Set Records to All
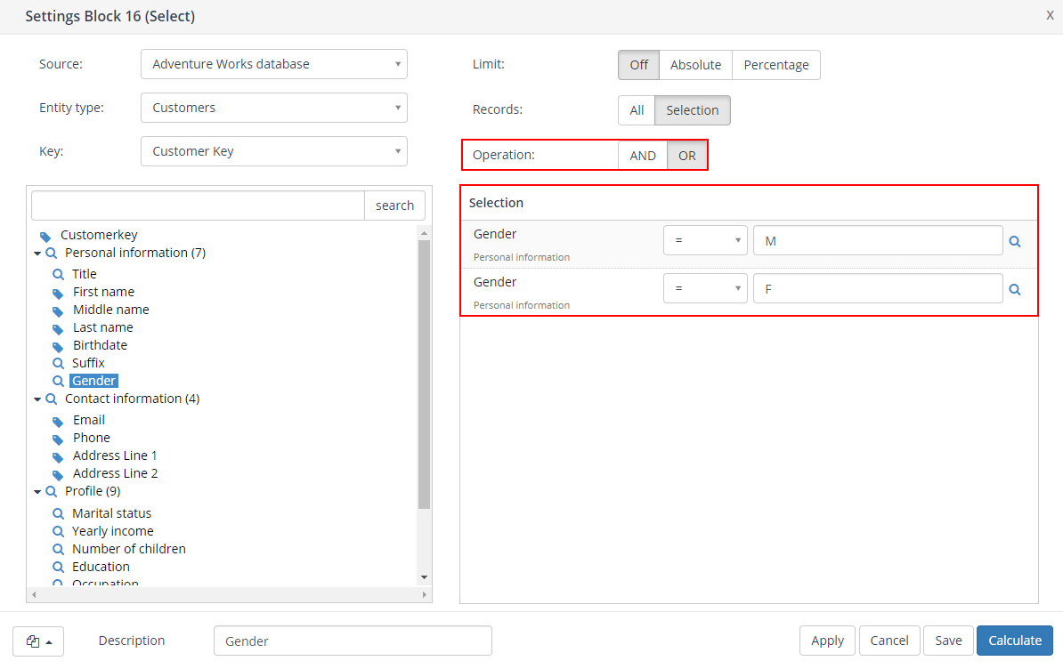 click(637, 110)
